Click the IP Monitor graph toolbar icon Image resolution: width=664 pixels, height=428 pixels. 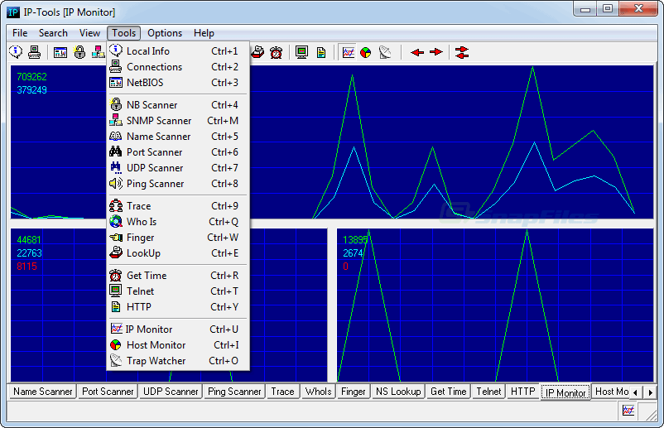coord(348,52)
